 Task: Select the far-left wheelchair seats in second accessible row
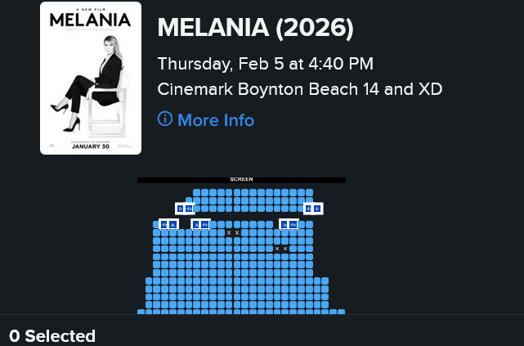168,224
